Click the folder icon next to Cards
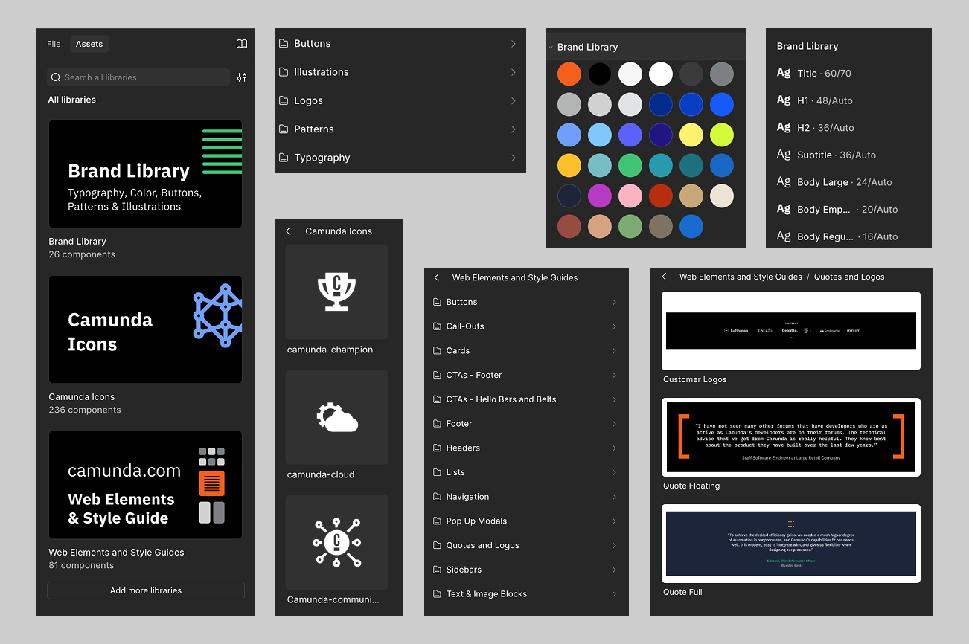Image resolution: width=969 pixels, height=644 pixels. [438, 350]
